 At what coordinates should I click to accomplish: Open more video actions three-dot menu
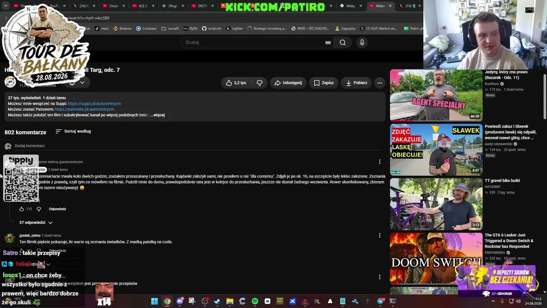(x=379, y=83)
